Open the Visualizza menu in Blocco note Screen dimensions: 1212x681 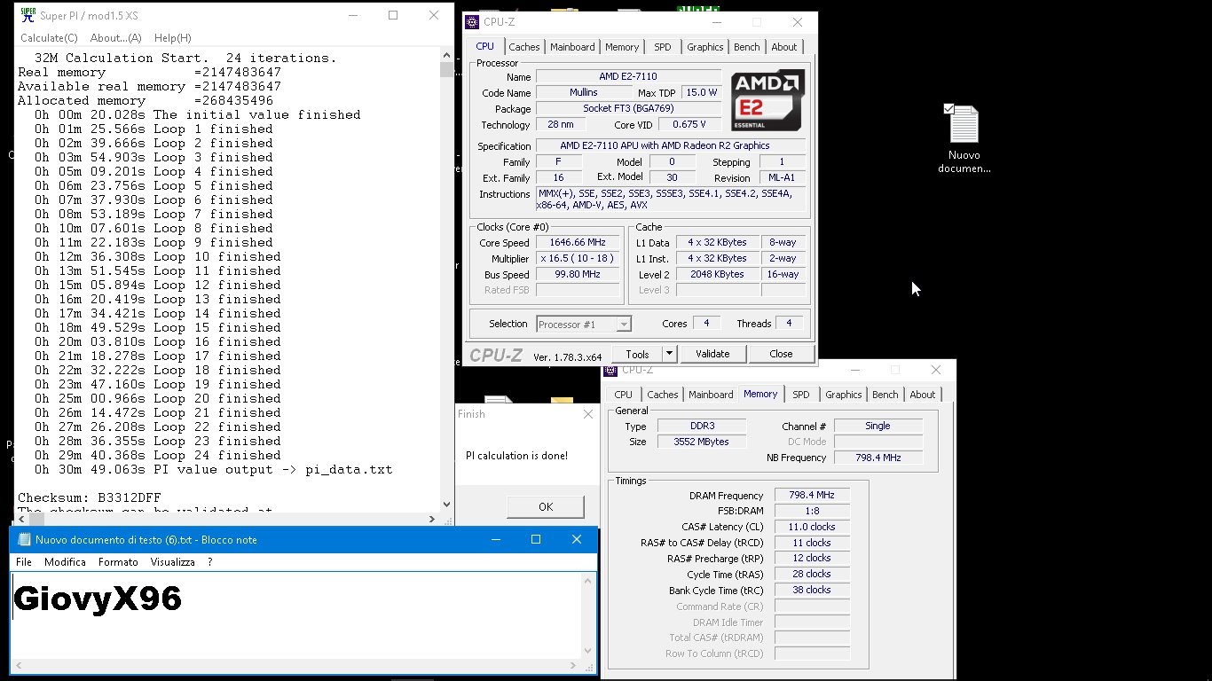172,562
